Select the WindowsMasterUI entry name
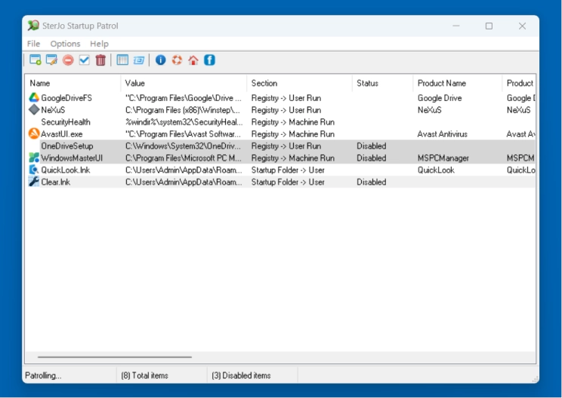562x398 pixels. click(72, 158)
